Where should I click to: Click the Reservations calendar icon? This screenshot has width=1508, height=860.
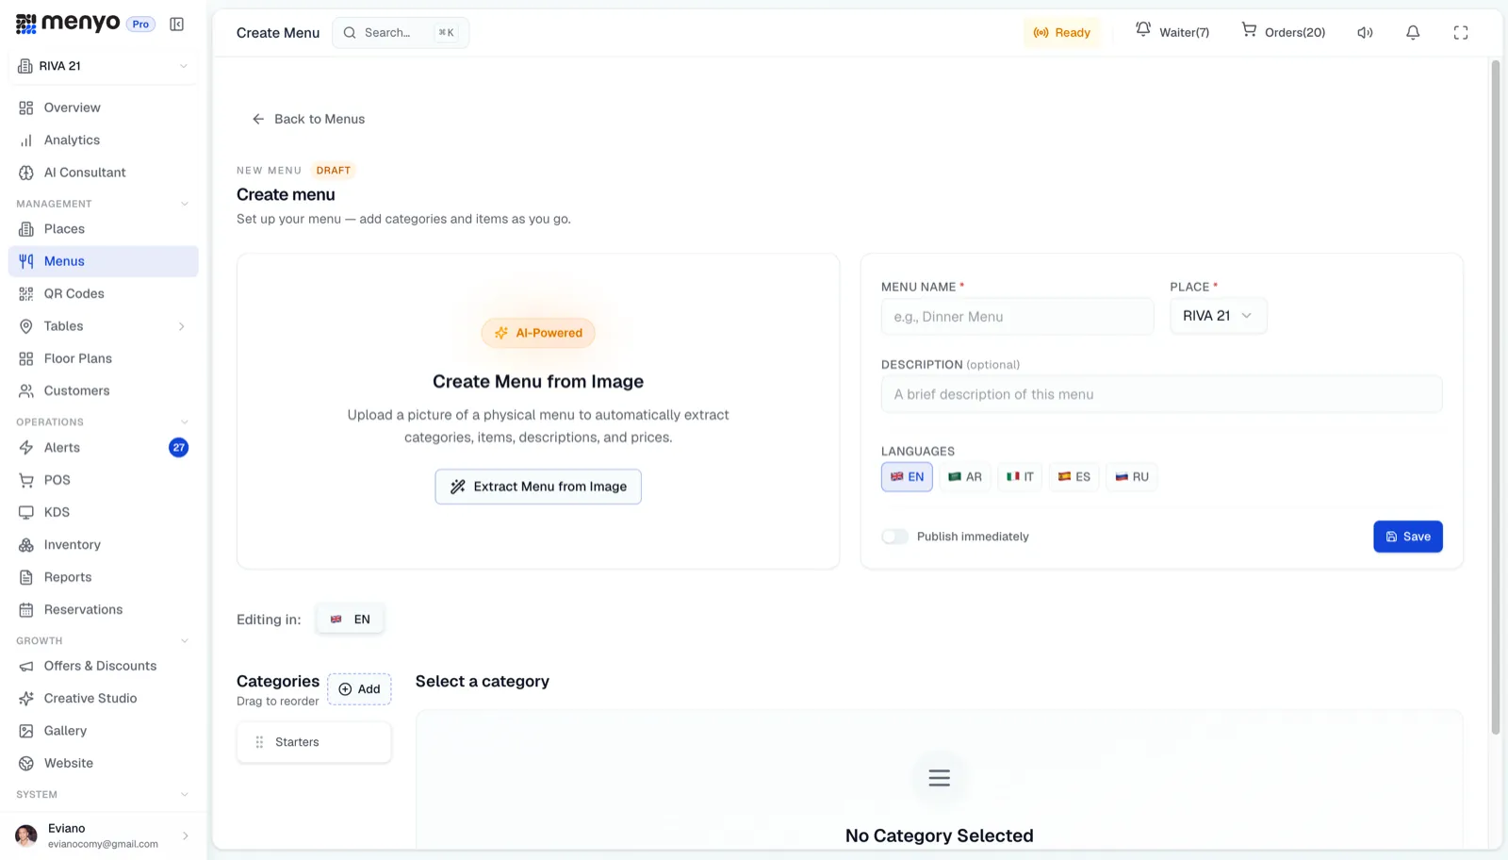pyautogui.click(x=26, y=610)
